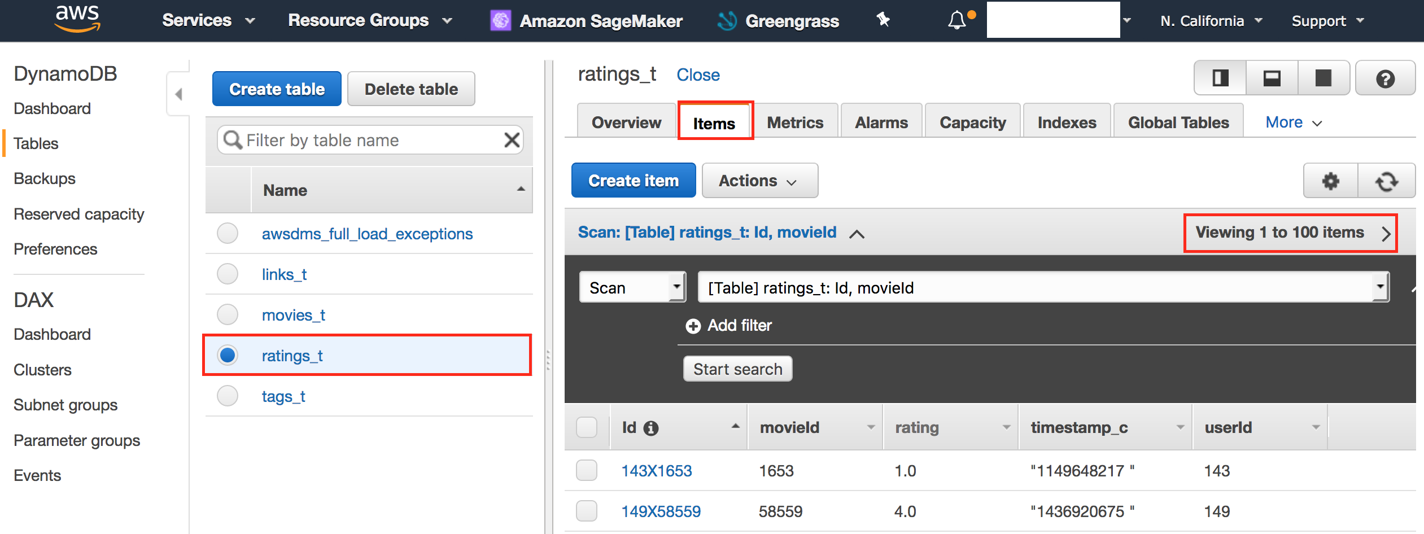
Task: Click the Delete table button
Action: 411,89
